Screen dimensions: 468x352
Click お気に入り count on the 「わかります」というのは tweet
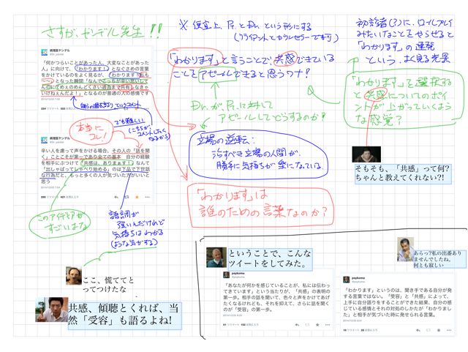click(369, 330)
